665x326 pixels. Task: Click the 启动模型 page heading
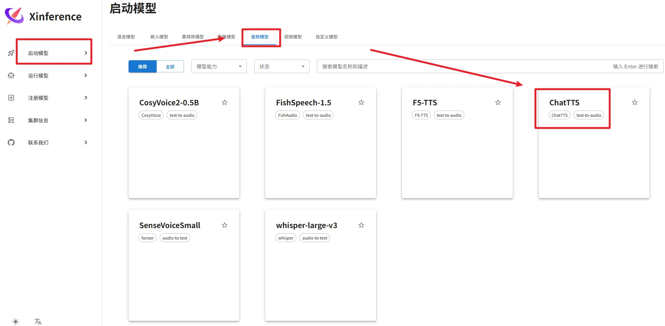click(133, 8)
